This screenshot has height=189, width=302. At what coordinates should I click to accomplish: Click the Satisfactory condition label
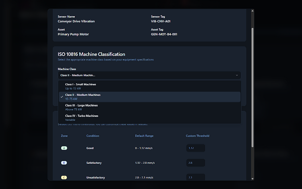(x=94, y=163)
